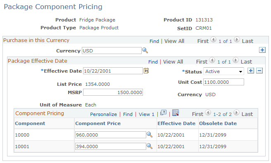Click Product ID value 131313
The width and height of the screenshot is (271, 163).
(204, 20)
